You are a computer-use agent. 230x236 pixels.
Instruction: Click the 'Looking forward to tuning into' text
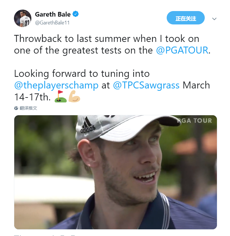coord(82,74)
